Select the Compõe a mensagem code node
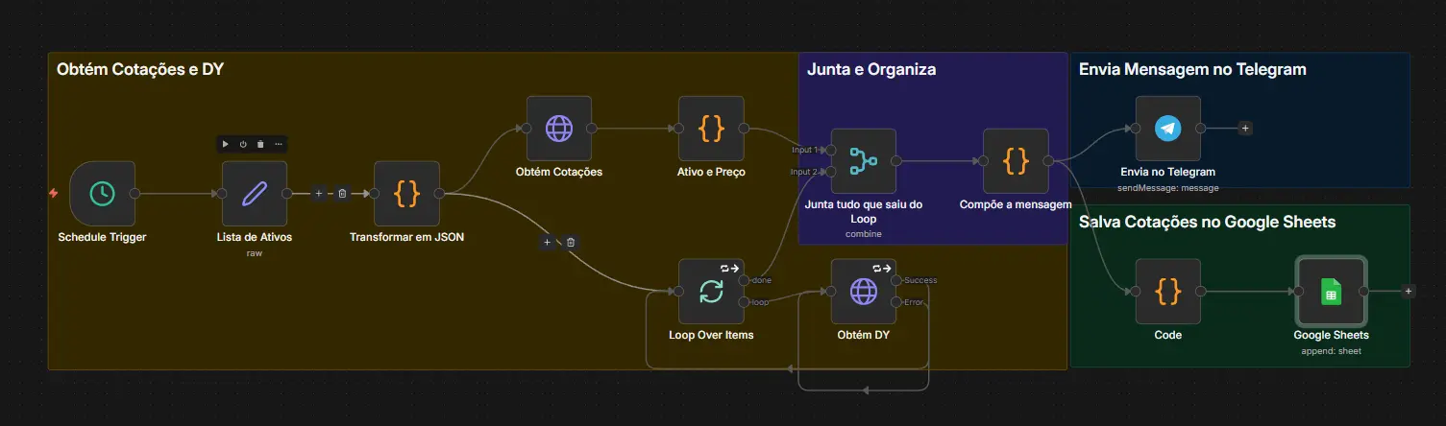Image resolution: width=1446 pixels, height=426 pixels. [x=1016, y=161]
